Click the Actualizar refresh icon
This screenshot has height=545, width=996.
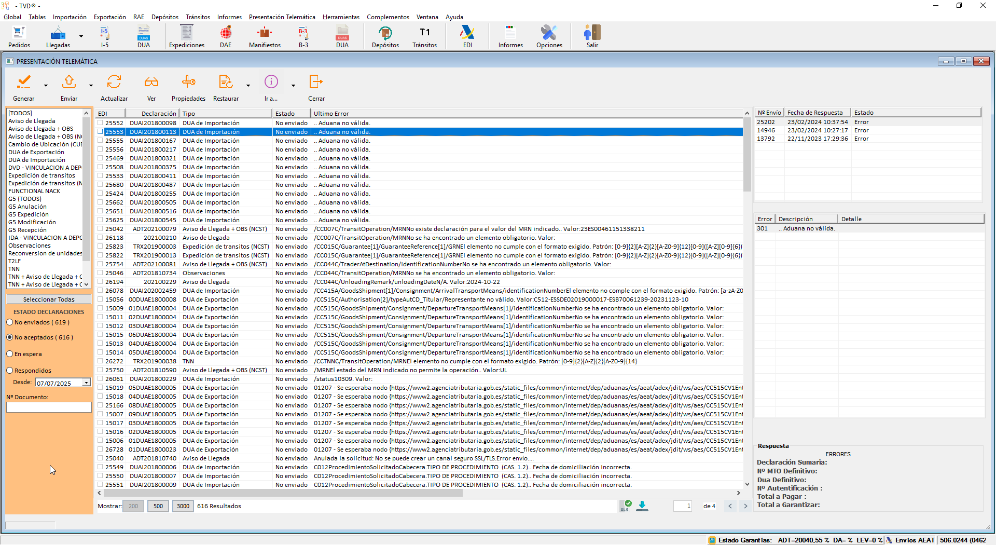click(114, 82)
